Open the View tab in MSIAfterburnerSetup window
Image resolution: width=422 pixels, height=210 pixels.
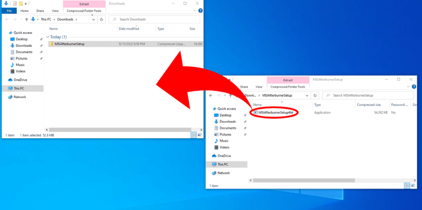[x=259, y=87]
